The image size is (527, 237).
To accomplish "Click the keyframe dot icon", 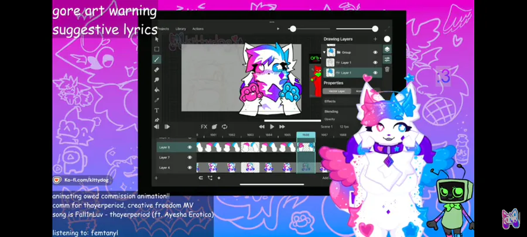I will (219, 178).
